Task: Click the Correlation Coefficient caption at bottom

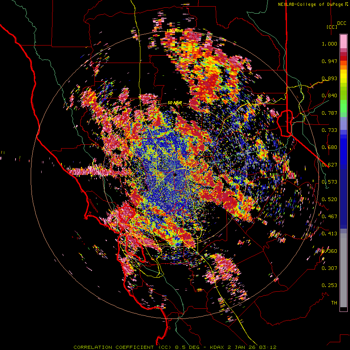Action: pos(175,347)
